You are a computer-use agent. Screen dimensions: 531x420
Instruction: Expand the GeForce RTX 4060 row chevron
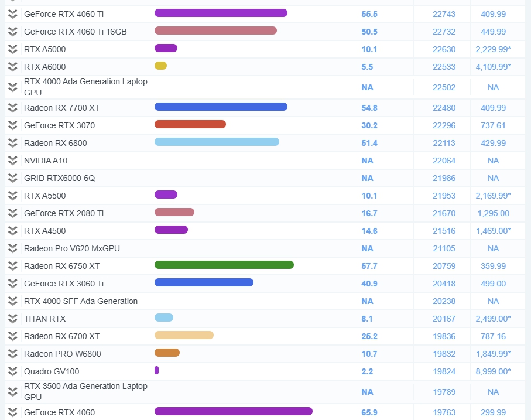coord(12,413)
